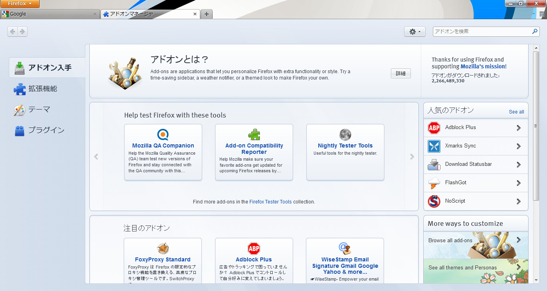
Task: Click the More ways to customize heading
Action: pos(465,224)
